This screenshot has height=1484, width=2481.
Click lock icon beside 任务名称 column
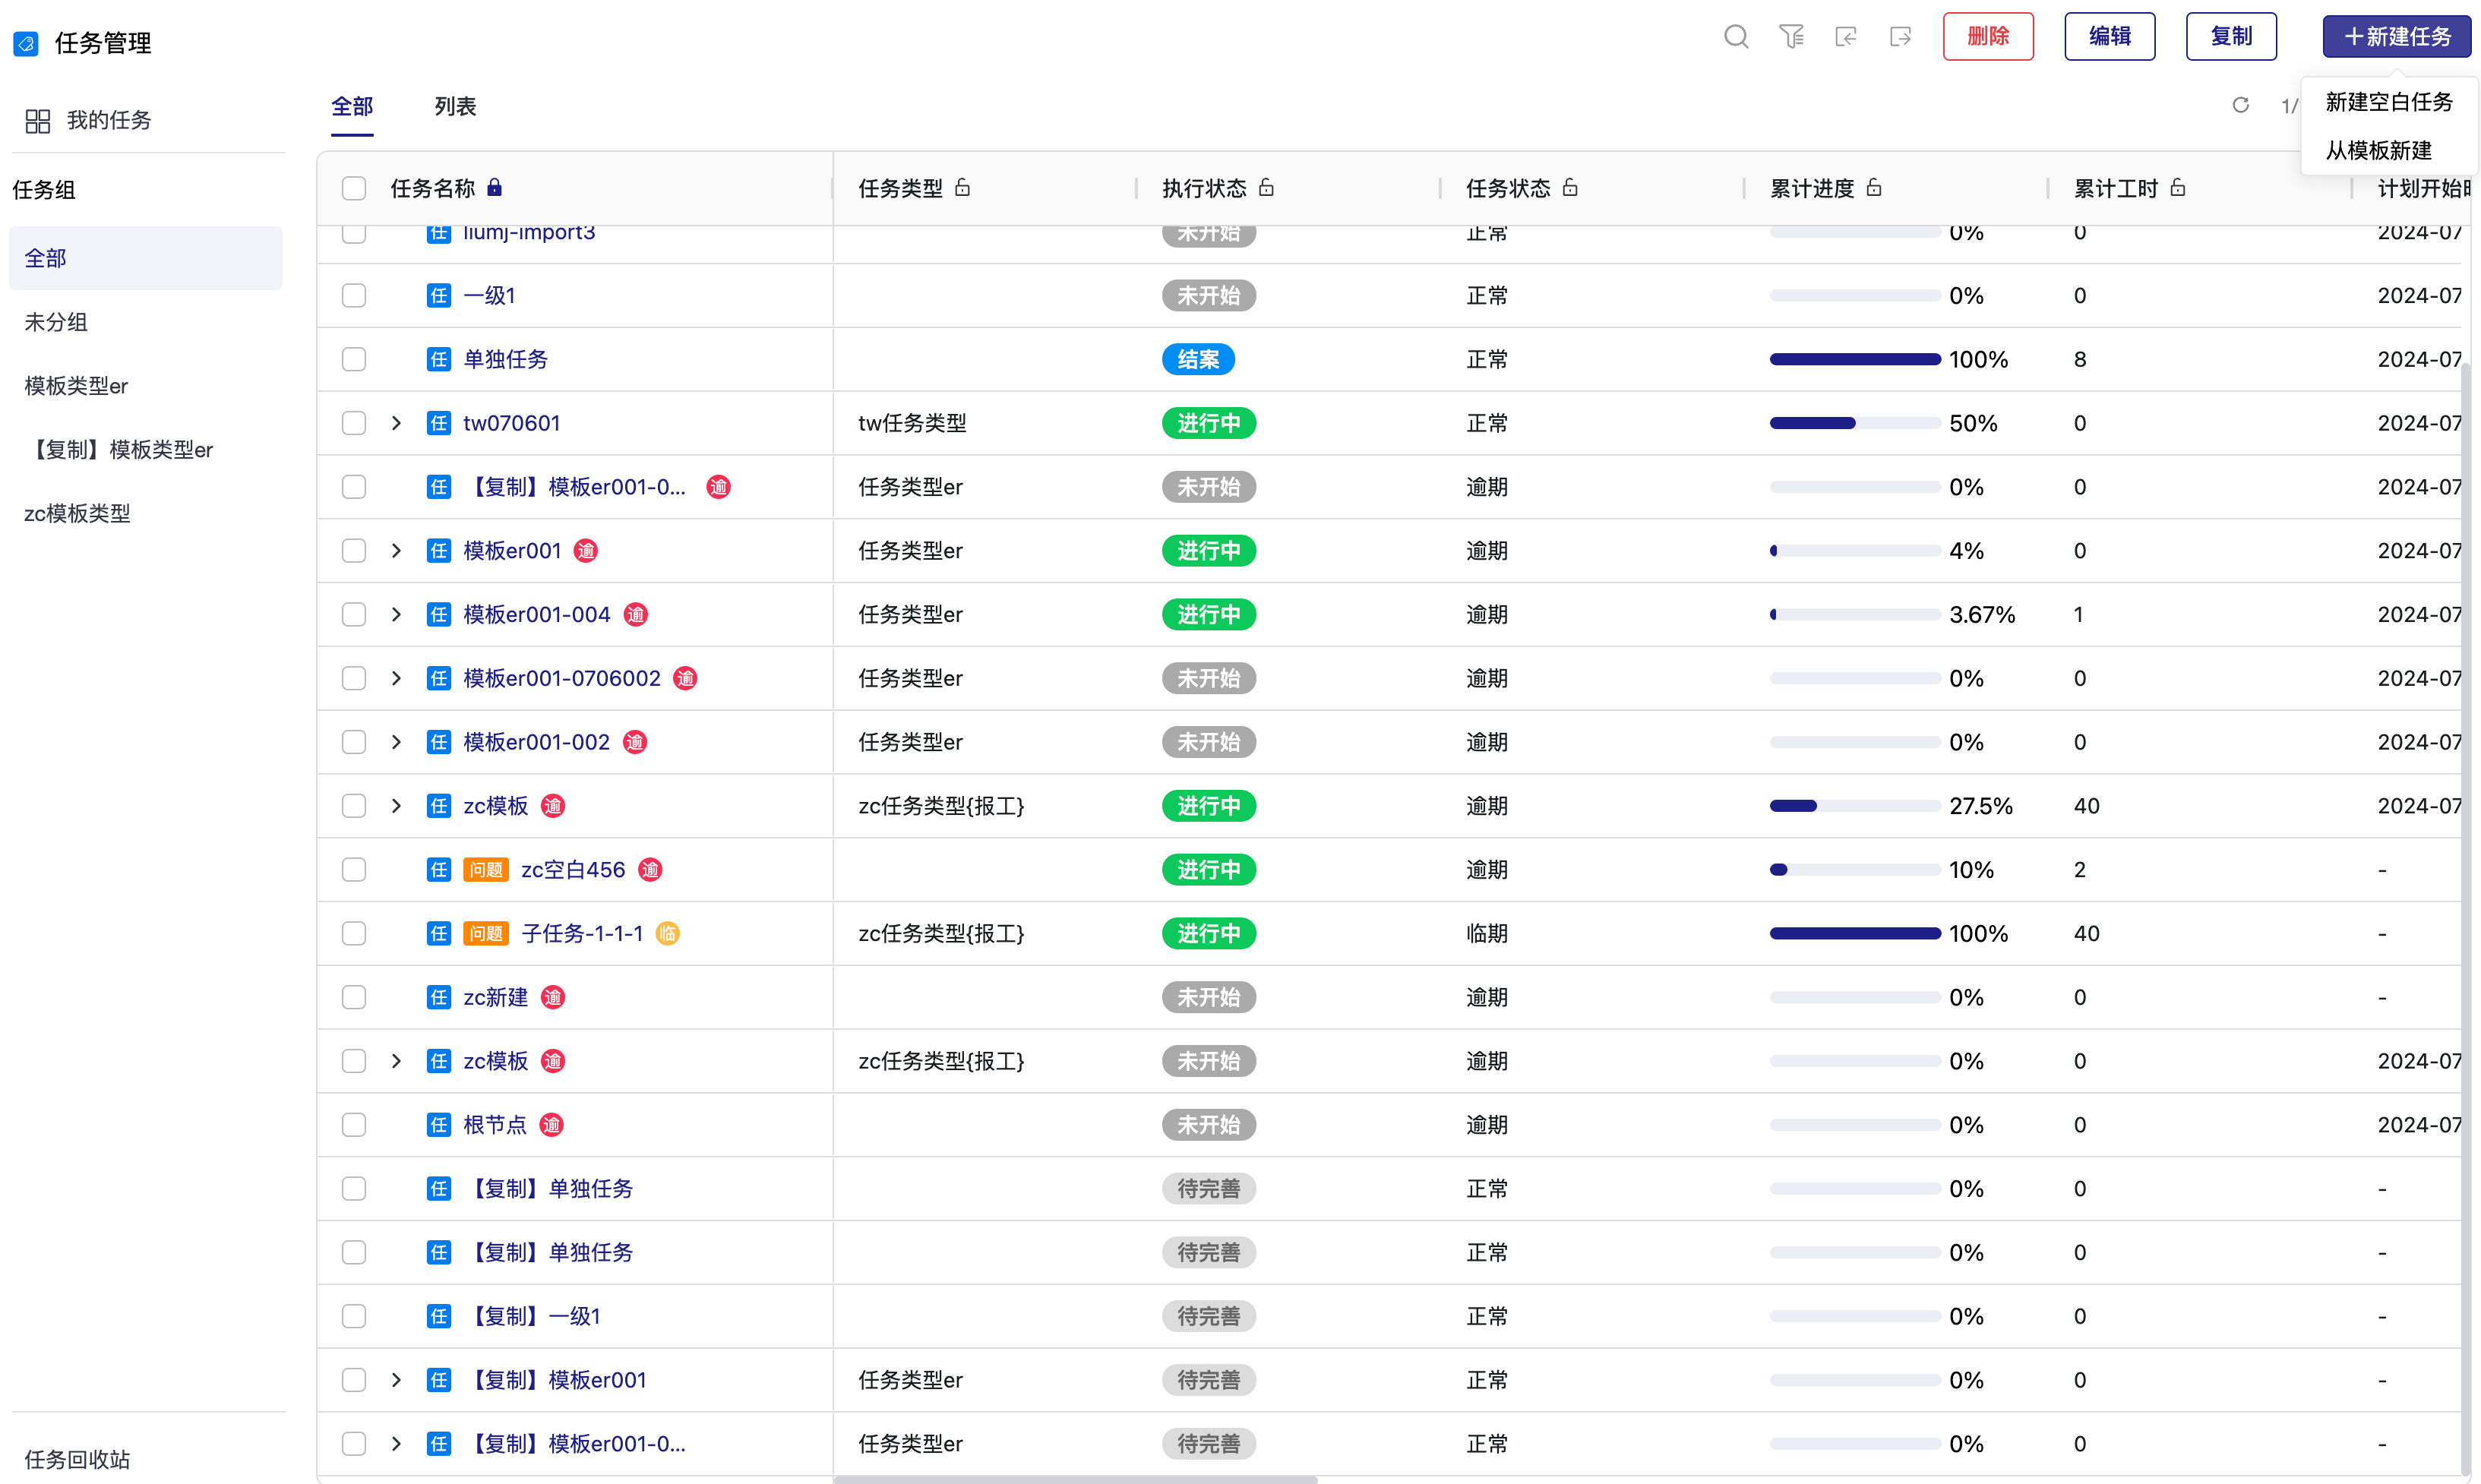tap(494, 187)
